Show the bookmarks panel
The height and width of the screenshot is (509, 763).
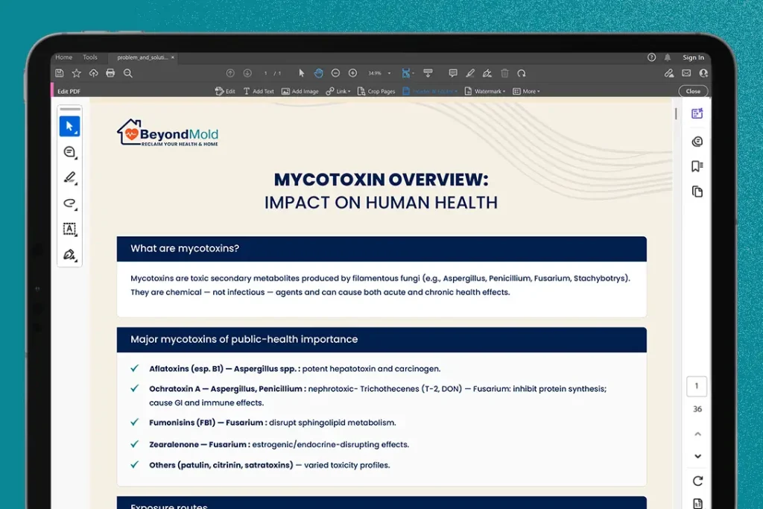(x=697, y=166)
